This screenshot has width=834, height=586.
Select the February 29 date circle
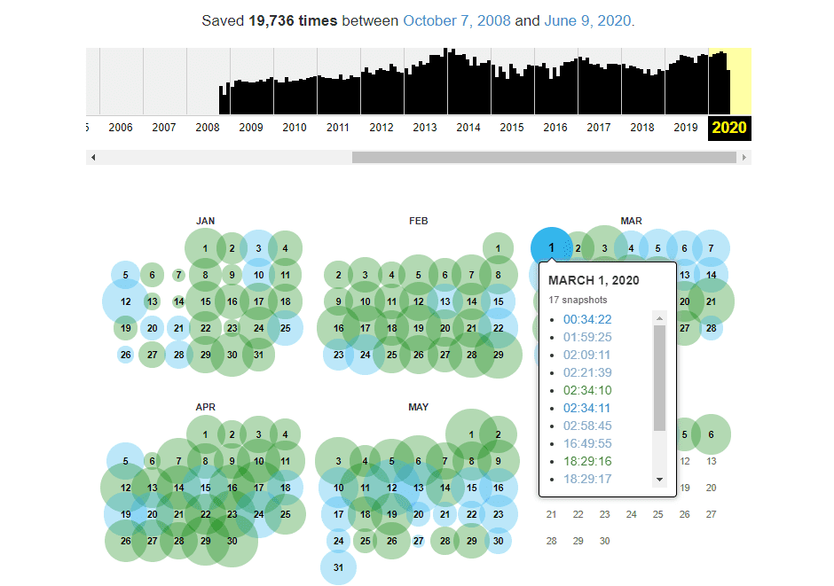tap(498, 355)
